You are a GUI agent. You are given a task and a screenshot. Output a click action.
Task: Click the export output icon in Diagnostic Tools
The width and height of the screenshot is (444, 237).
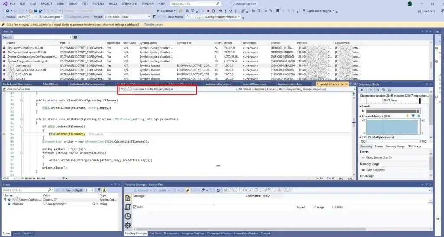coord(370,90)
